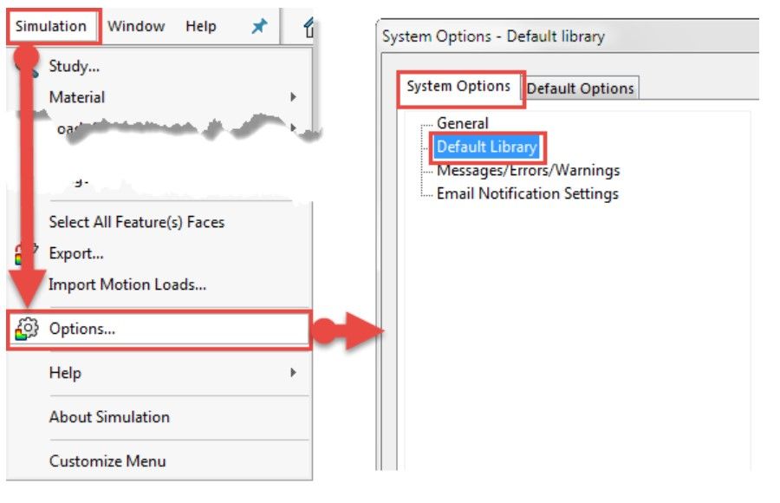780x503 pixels.
Task: Choose Import Motion Loads...
Action: (x=127, y=284)
